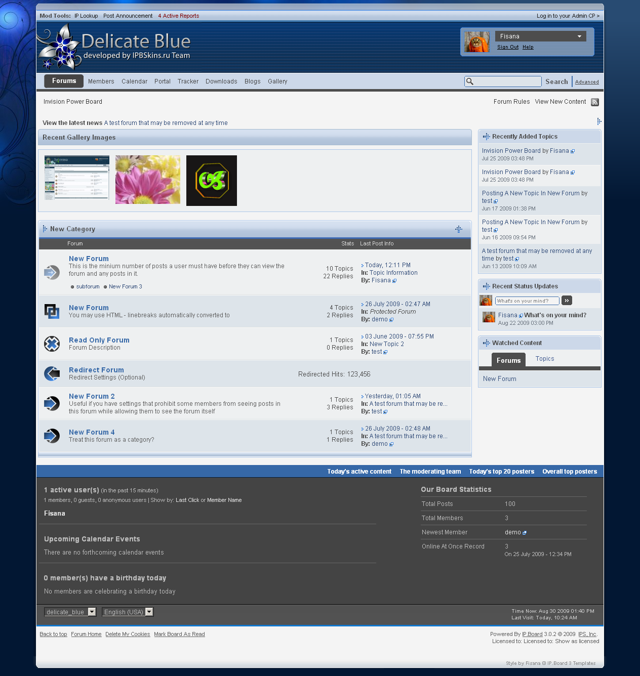The width and height of the screenshot is (640, 676).
Task: Open the pink flower gallery thumbnail
Action: pyautogui.click(x=148, y=180)
